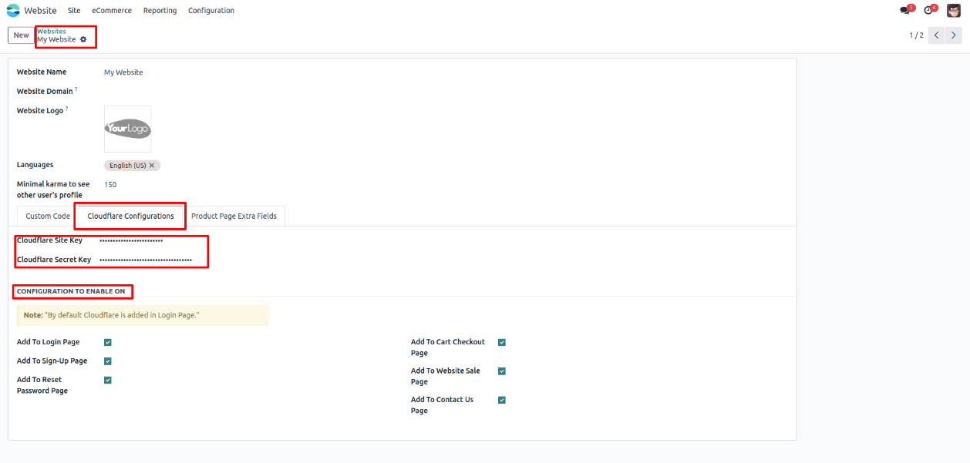Open the Configuration dropdown menu
Screen dimensions: 970x463
pos(211,11)
